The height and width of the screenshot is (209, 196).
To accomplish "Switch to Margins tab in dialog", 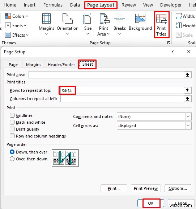I will point(34,65).
